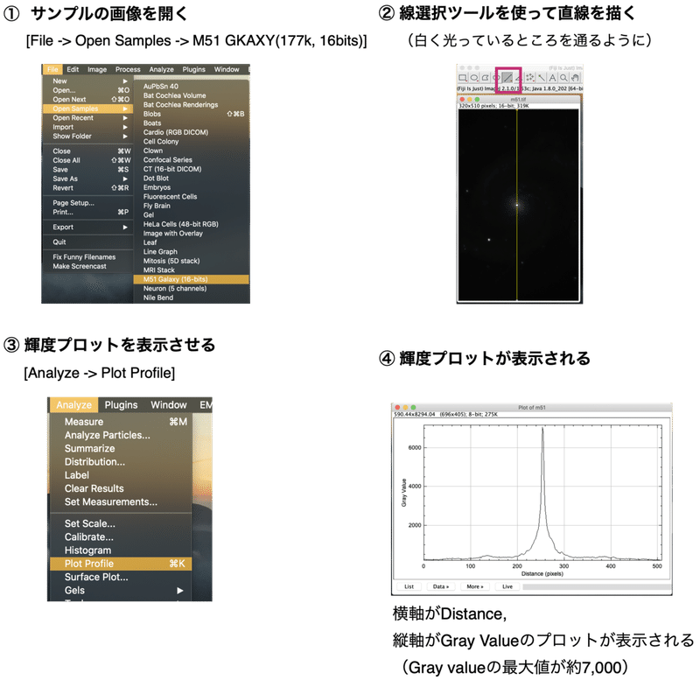Choose the Polygon selection tool
Viewport: 700px width, 680px height.
486,77
